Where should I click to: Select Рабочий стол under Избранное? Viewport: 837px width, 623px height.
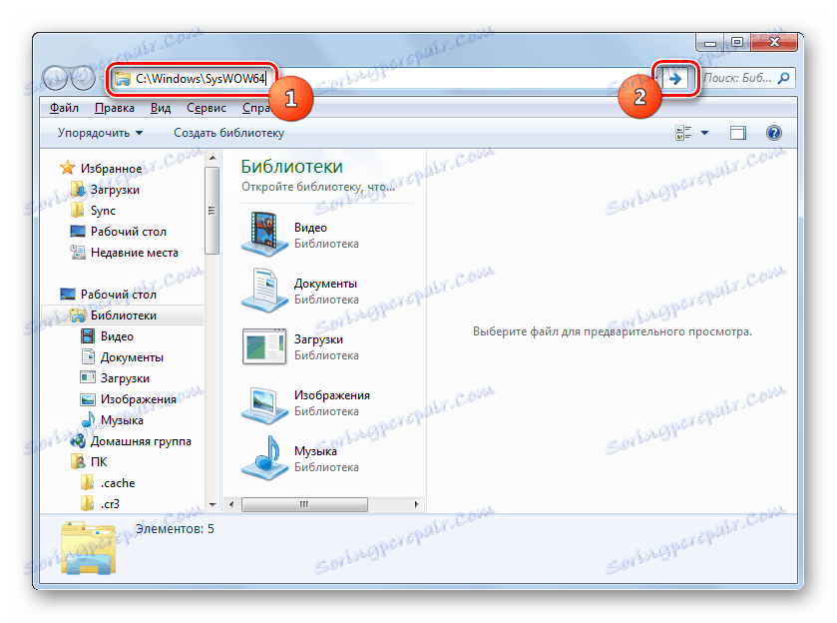(128, 231)
